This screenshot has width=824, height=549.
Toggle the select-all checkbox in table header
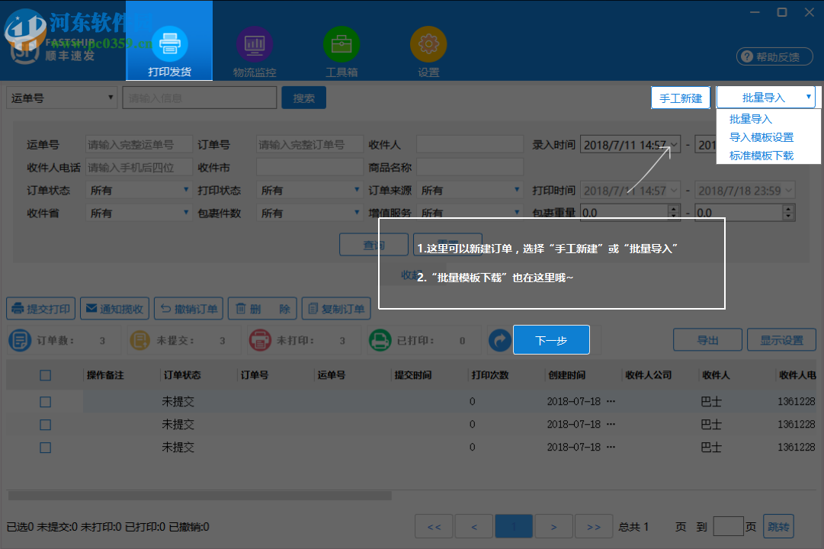click(x=45, y=374)
